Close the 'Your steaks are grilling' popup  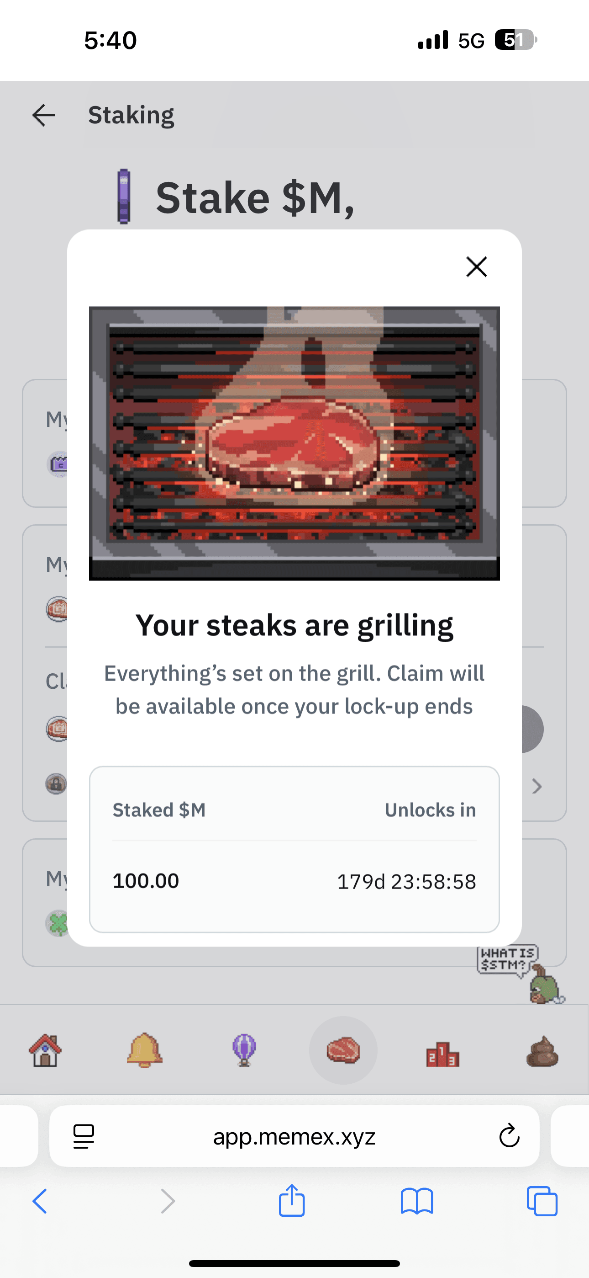point(477,267)
